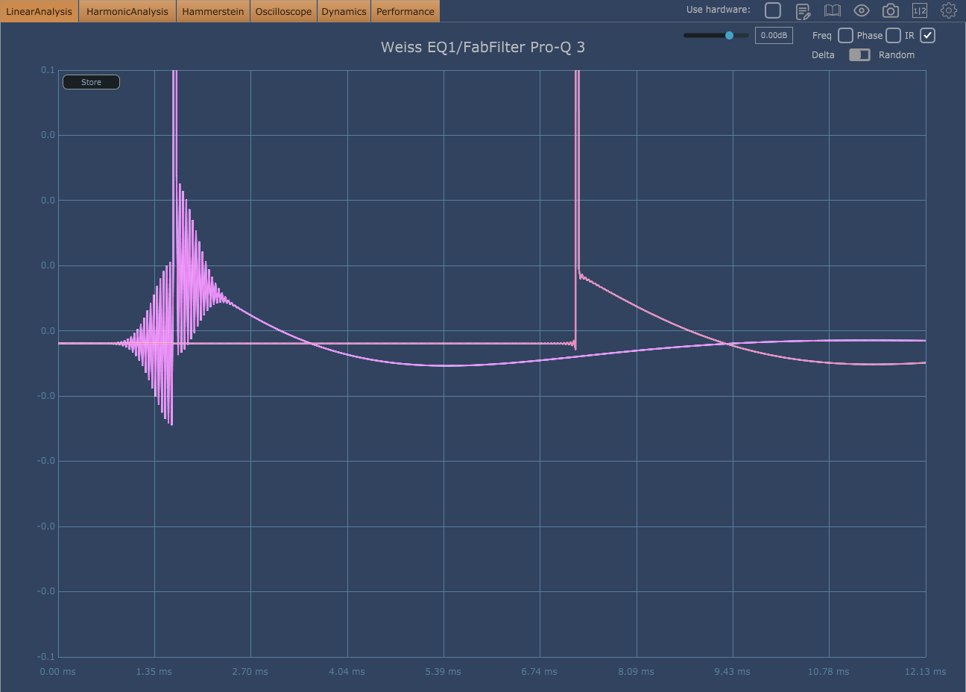
Task: Take a snapshot with the camera icon
Action: pos(891,10)
